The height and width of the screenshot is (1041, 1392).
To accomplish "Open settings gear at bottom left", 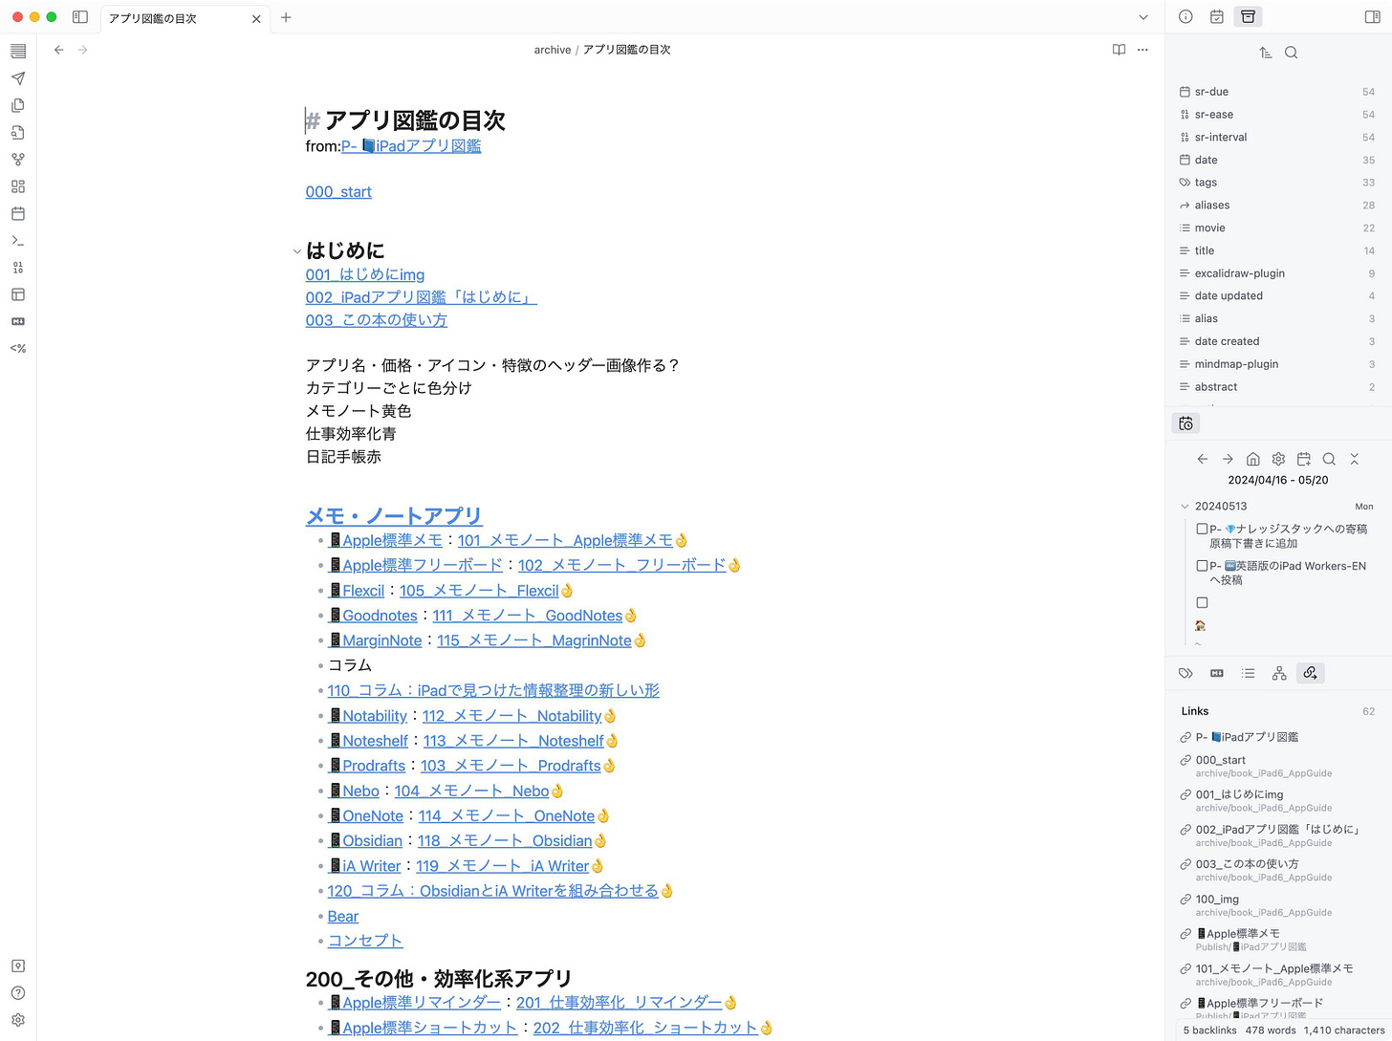I will pos(18,1020).
